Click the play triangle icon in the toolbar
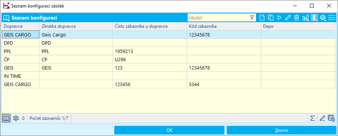Screen dimensions: 338x136 click(x=280, y=18)
